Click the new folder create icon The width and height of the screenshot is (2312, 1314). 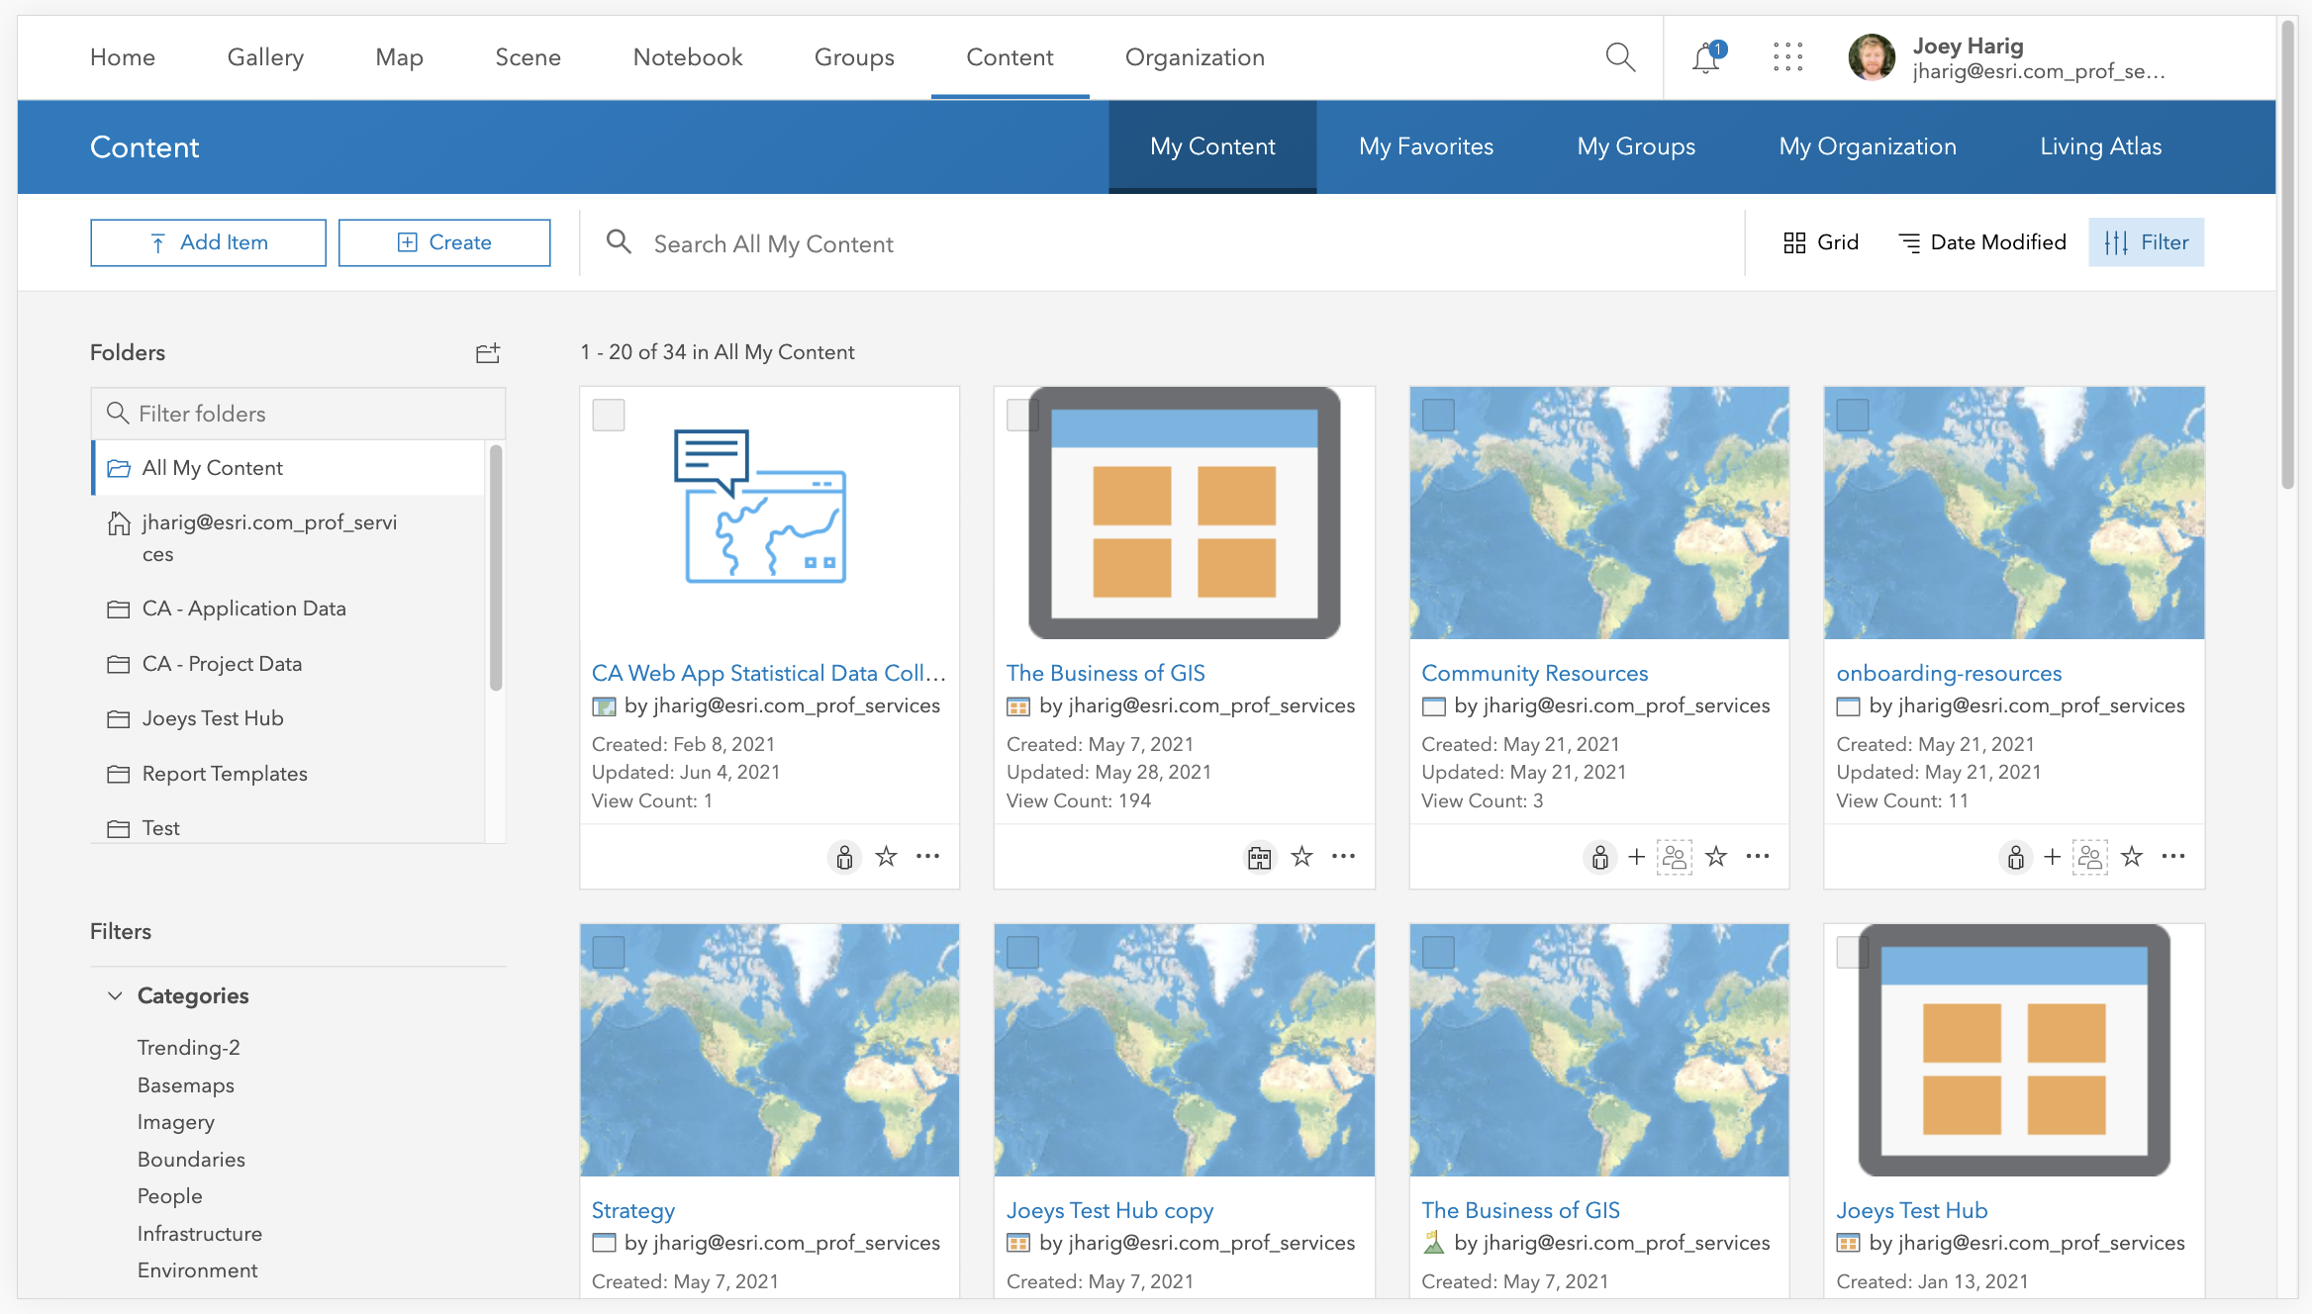[488, 350]
